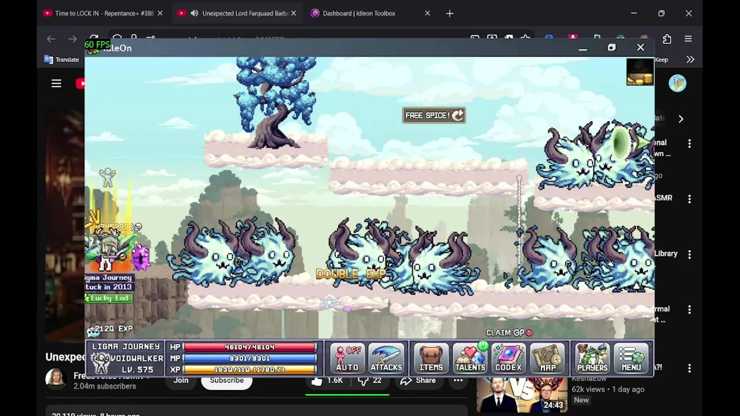Screen dimensions: 740x416
Task: Open the browser extensions puzzle icon
Action: pos(667,39)
